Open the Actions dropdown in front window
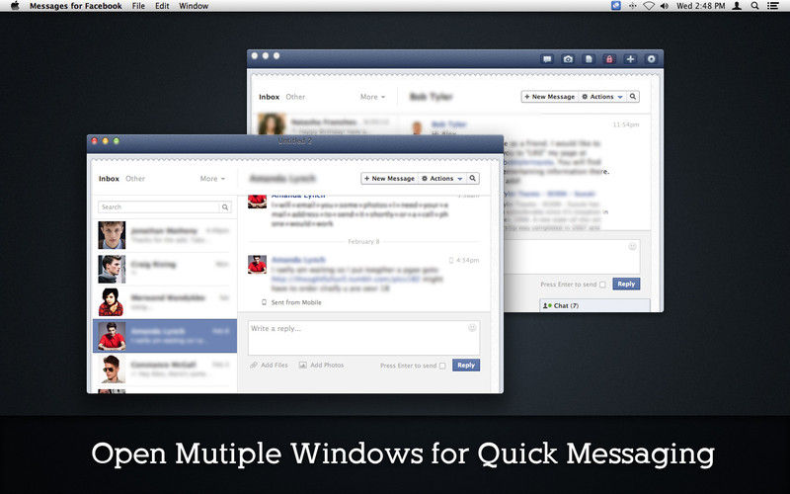The height and width of the screenshot is (494, 790). (x=441, y=179)
